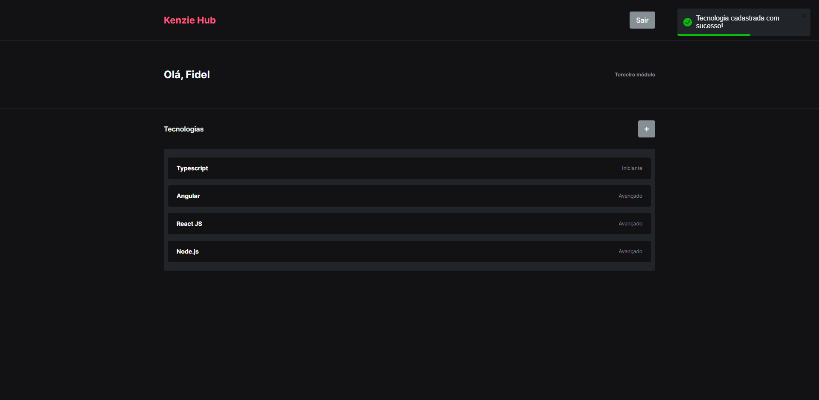Viewport: 819px width, 400px height.
Task: Click the 'Iniciante' level on Typescript
Action: point(632,168)
